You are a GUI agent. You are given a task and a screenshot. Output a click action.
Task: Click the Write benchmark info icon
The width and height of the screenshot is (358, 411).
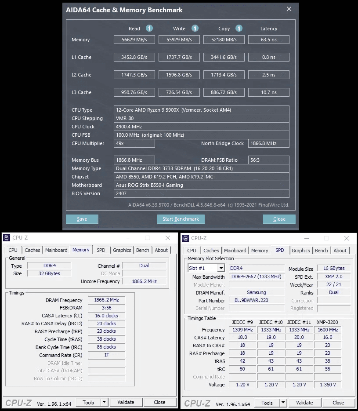click(x=195, y=28)
